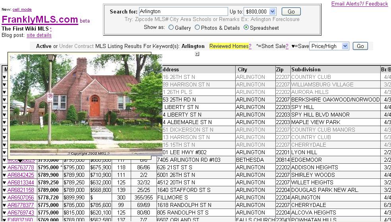
Task: Click heart in the Berkshire Oakwood/Norwood row
Action: pyautogui.click(x=4, y=100)
